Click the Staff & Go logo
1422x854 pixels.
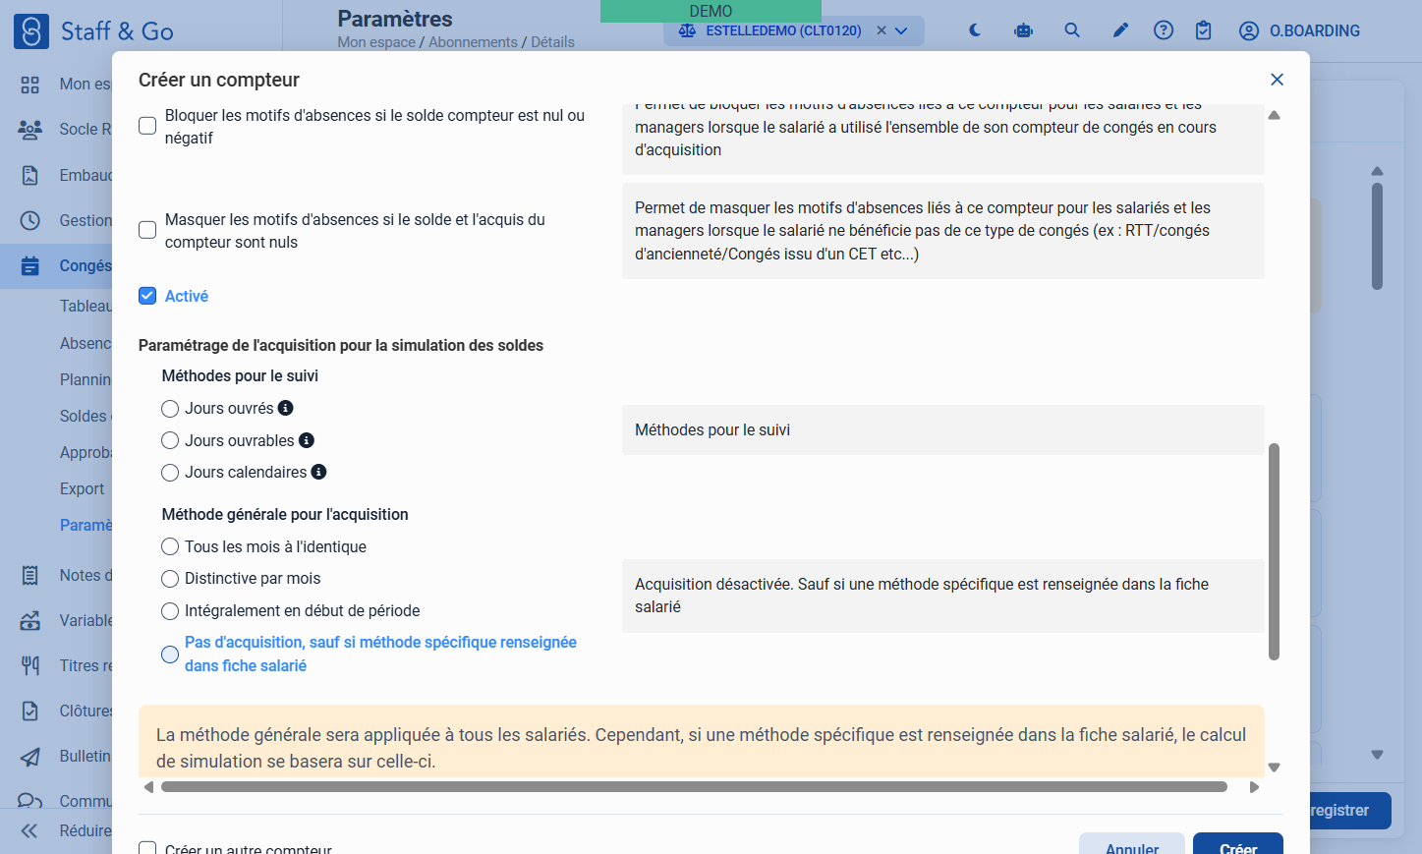[93, 31]
